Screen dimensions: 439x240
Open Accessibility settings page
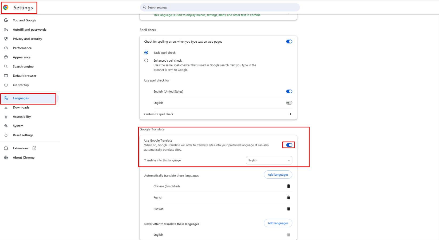(22, 117)
